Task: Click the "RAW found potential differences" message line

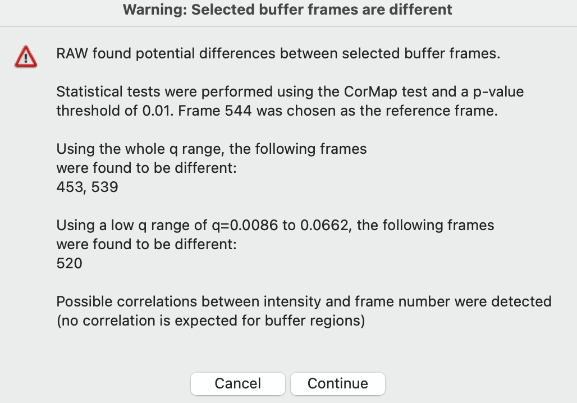Action: 278,54
